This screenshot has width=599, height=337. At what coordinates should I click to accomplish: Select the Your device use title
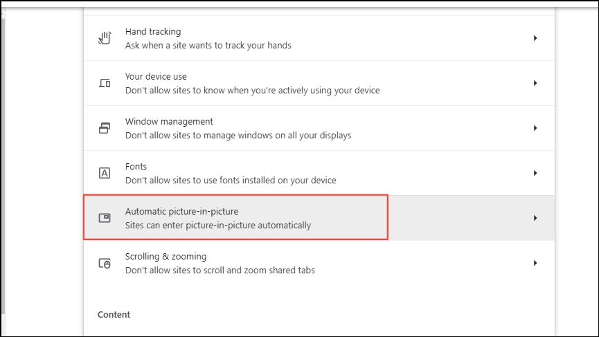(x=156, y=77)
